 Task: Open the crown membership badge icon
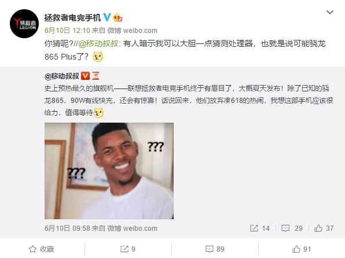coord(118,17)
